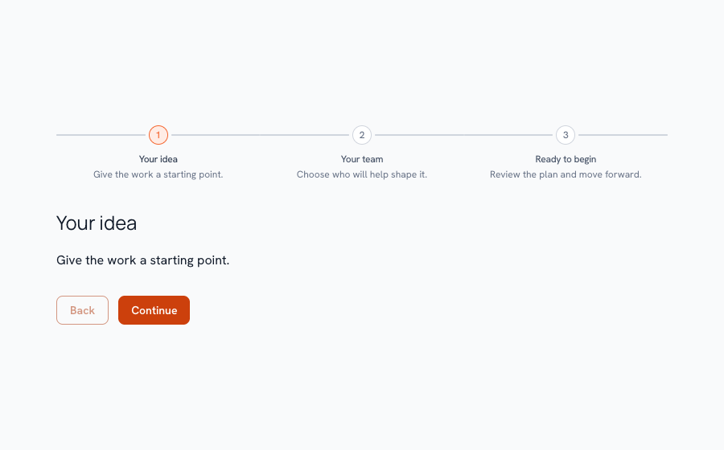Click progress line between steps 2 and 3
The width and height of the screenshot is (724, 450).
[463, 135]
